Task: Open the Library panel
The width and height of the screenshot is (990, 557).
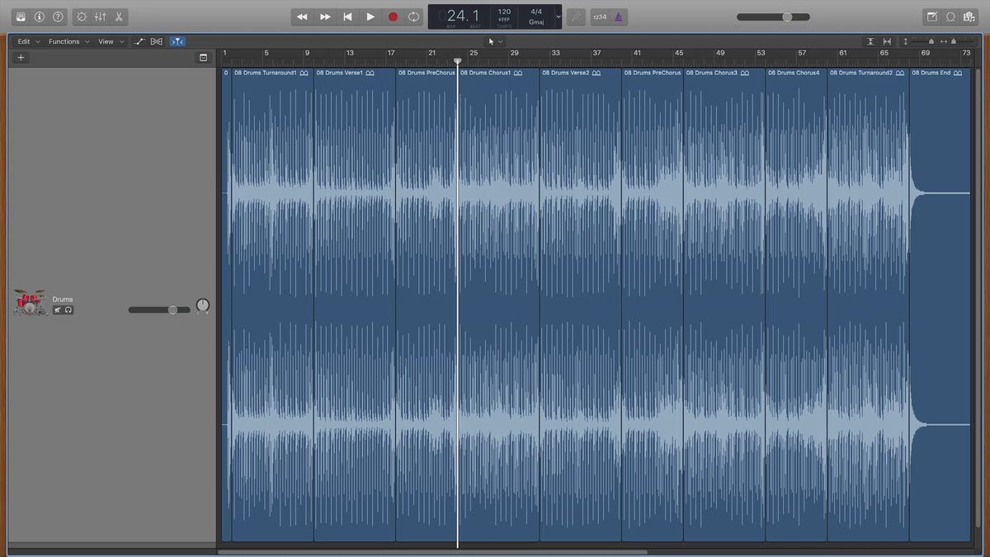Action: pos(21,17)
